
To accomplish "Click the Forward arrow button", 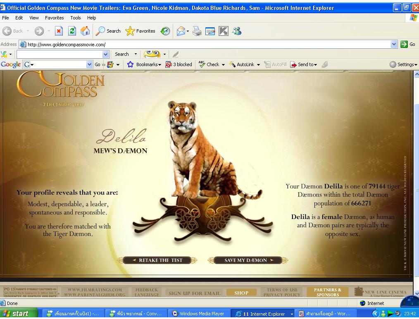I will [39, 31].
